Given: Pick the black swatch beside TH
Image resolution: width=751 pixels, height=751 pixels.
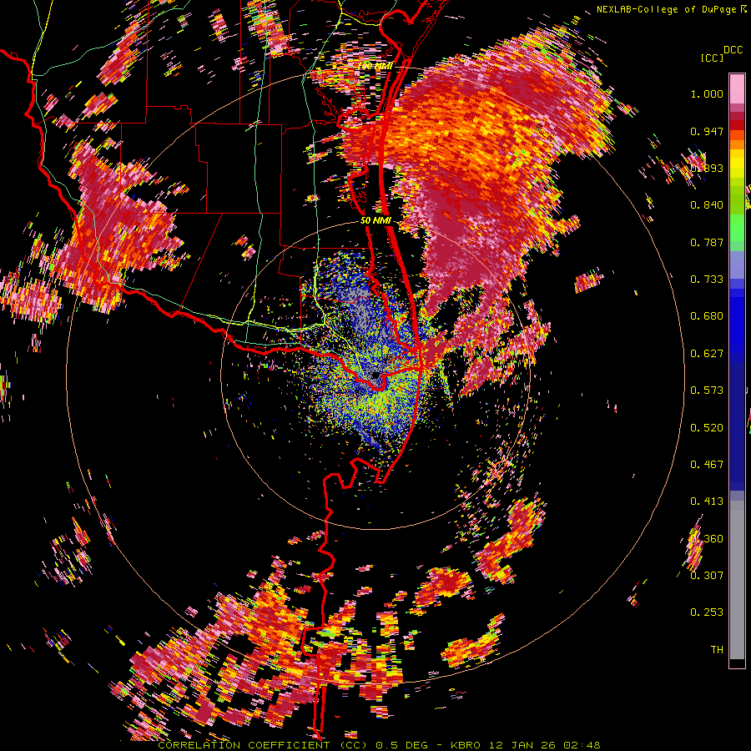Looking at the screenshot, I should (x=737, y=663).
